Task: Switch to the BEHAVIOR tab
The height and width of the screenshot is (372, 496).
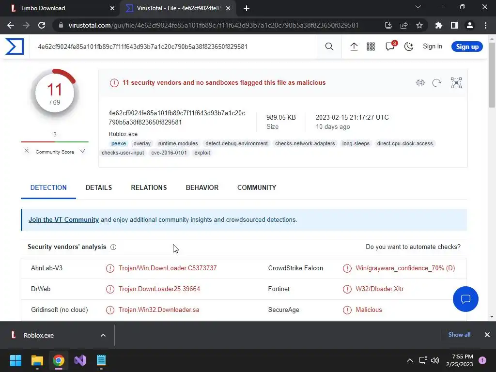Action: coord(202,187)
